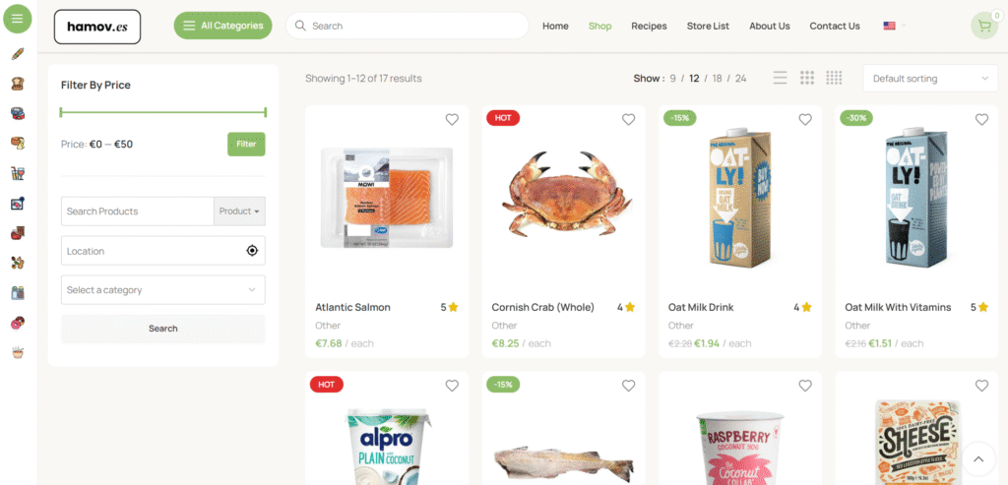1008x485 pixels.
Task: Open the Store List page
Action: (708, 26)
